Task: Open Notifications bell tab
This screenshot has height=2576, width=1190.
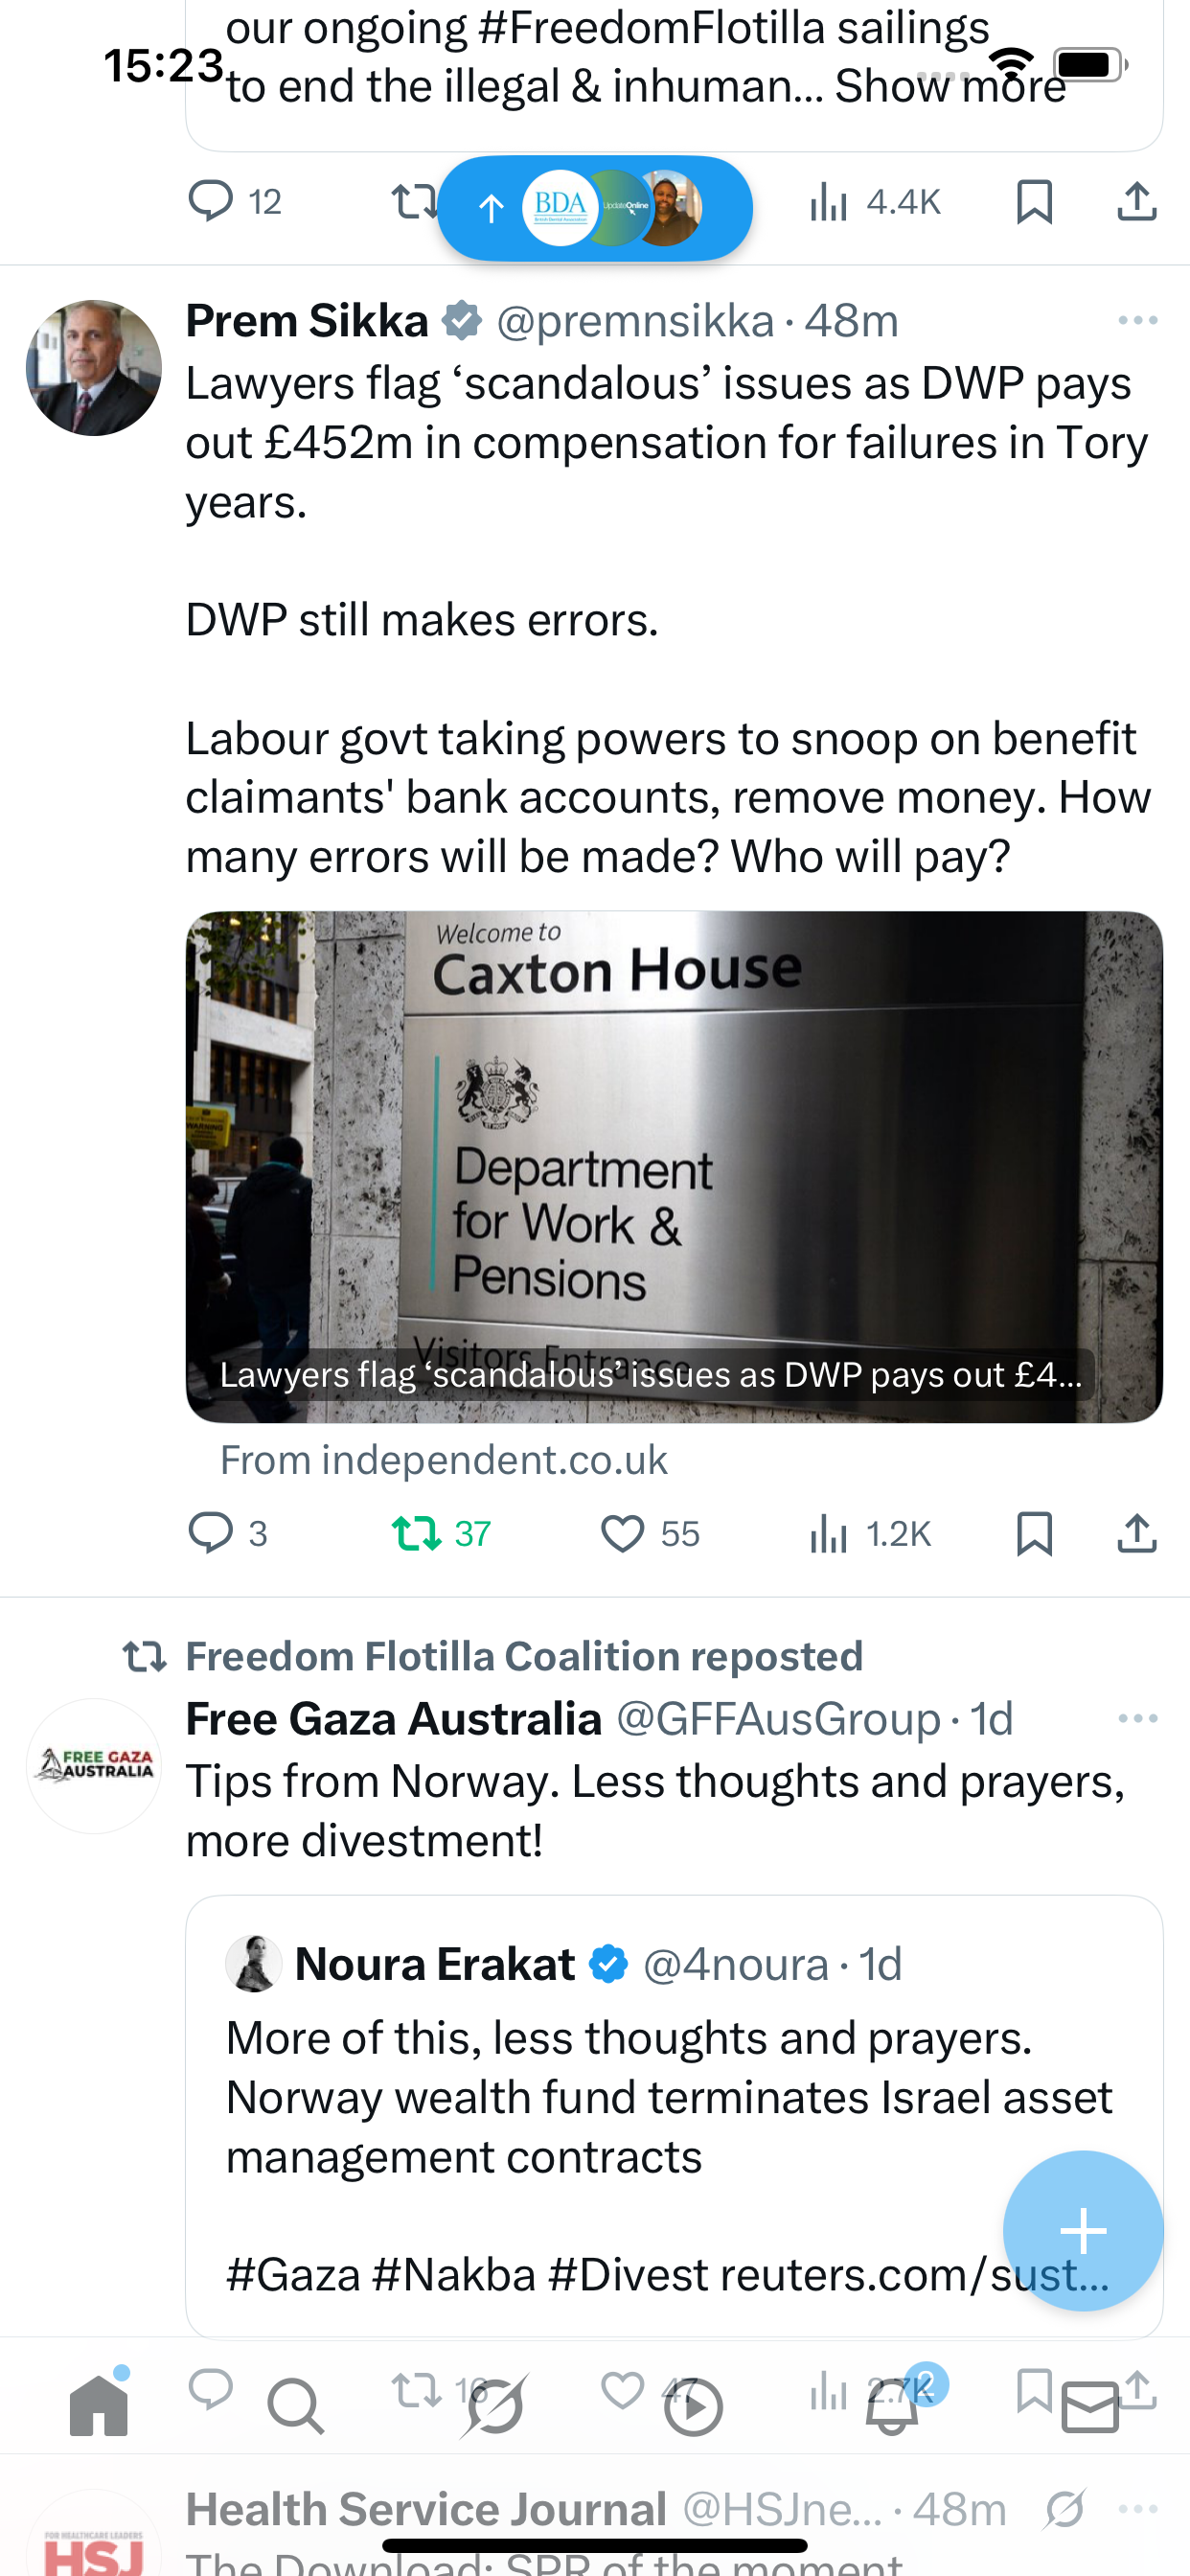Action: [892, 2406]
